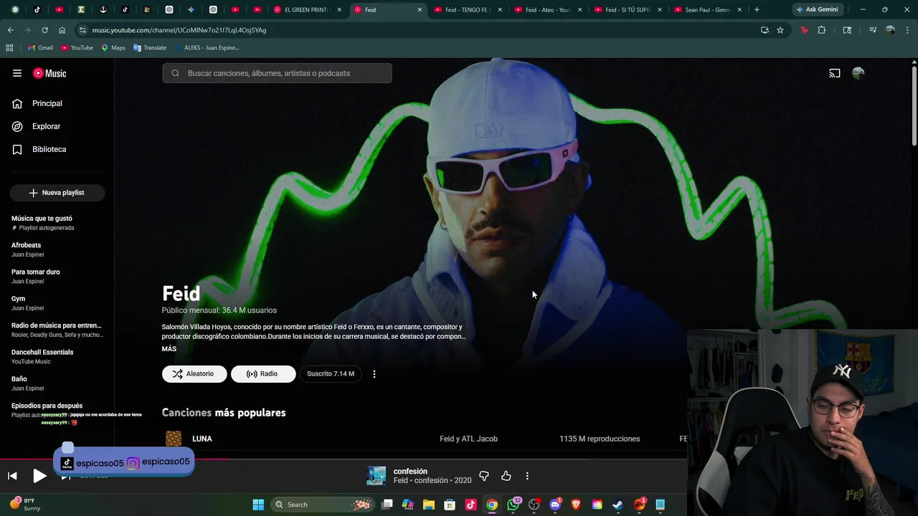Click the Ask Gemini button

817,10
